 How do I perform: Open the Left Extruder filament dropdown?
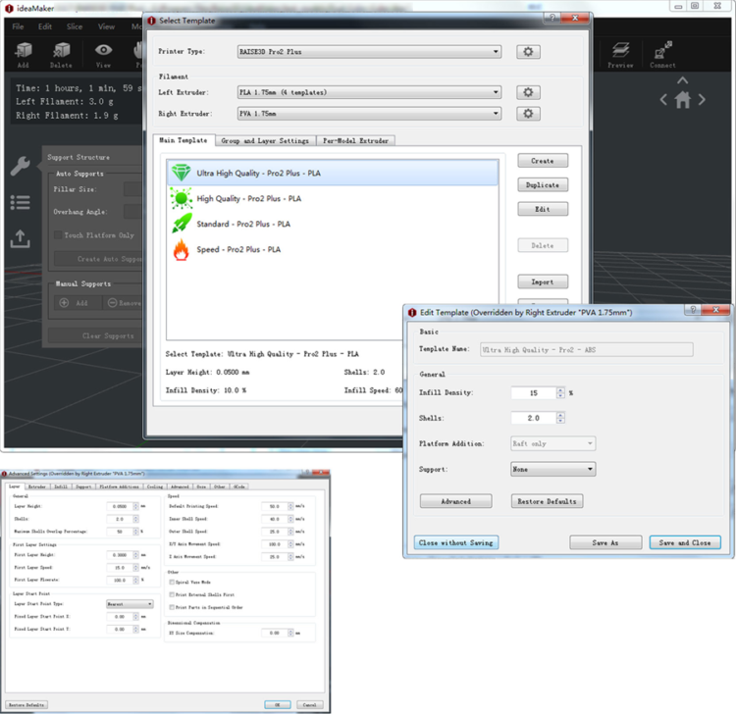369,92
